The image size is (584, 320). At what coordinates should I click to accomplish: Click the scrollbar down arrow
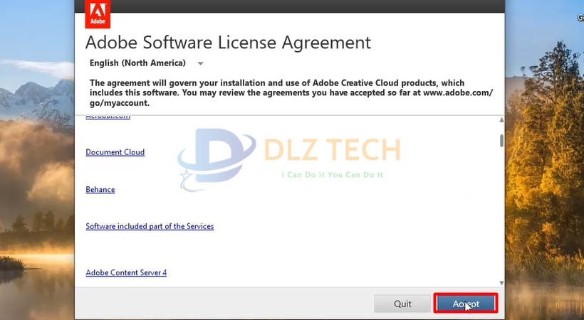[501, 282]
